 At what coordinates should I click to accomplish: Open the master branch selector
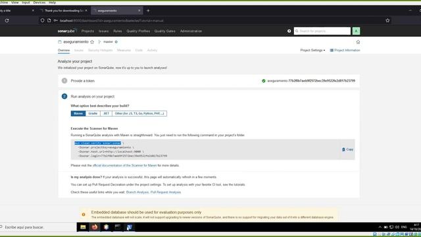click(x=108, y=41)
